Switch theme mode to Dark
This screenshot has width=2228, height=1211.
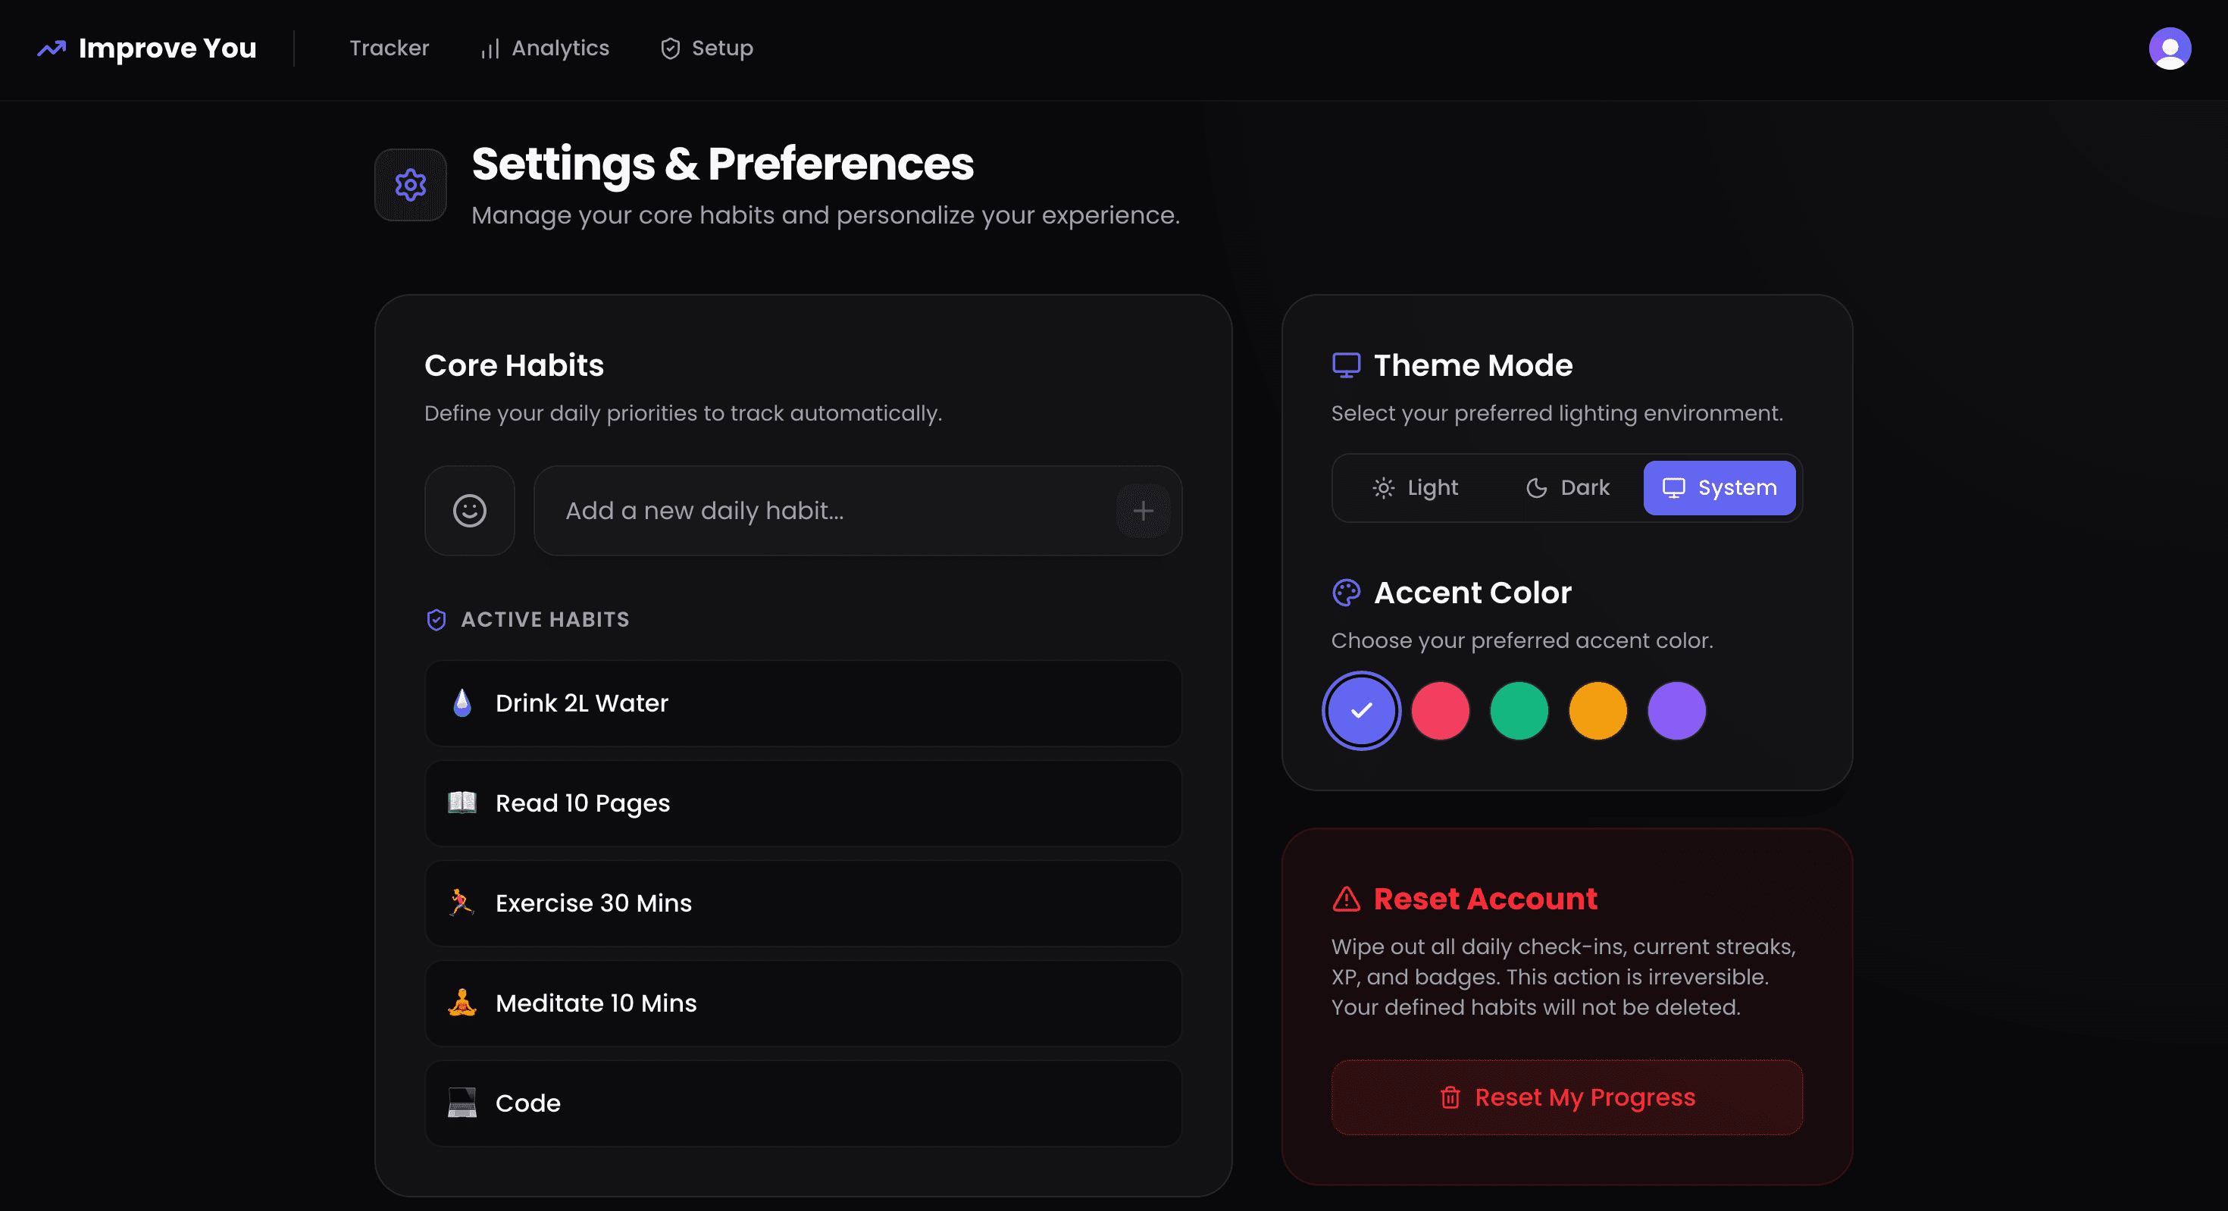(x=1567, y=488)
